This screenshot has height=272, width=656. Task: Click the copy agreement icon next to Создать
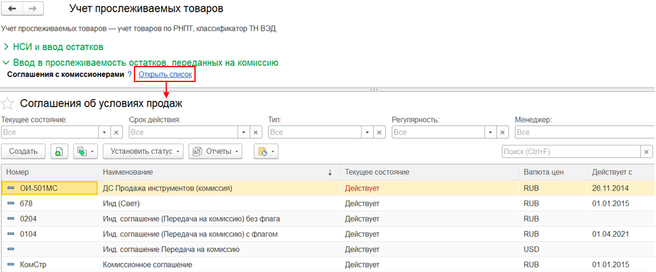[59, 151]
